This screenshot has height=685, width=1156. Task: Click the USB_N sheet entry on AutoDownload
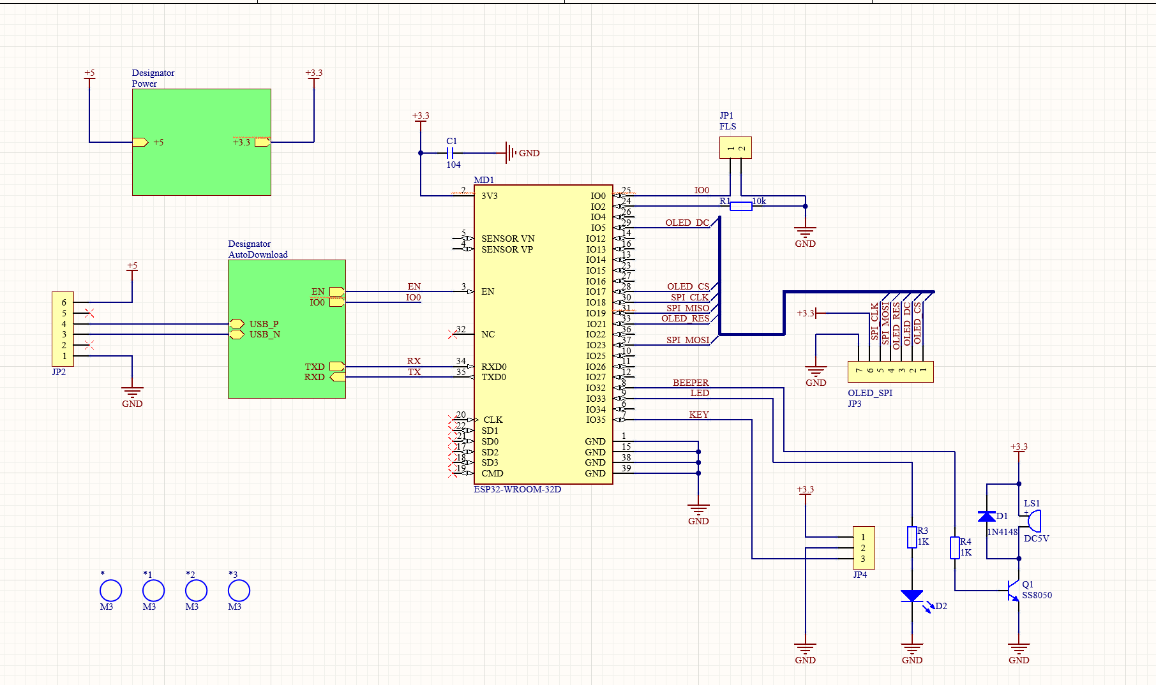click(x=237, y=334)
